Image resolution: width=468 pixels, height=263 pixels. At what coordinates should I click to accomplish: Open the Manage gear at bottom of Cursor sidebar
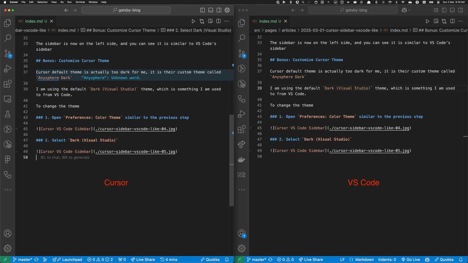coord(7,248)
